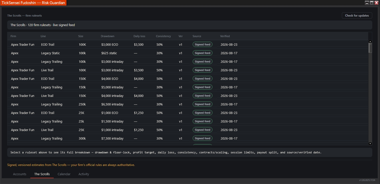The width and height of the screenshot is (380, 184).
Task: Select the $1,000 intraday drawdown cell
Action: pyautogui.click(x=112, y=130)
